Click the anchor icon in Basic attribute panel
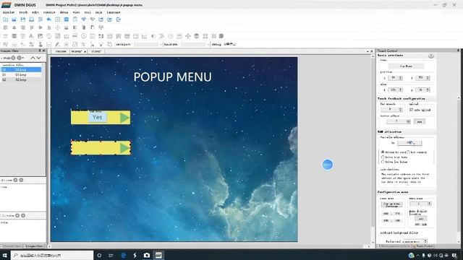Viewport: 463px width, 260px height. point(431,56)
